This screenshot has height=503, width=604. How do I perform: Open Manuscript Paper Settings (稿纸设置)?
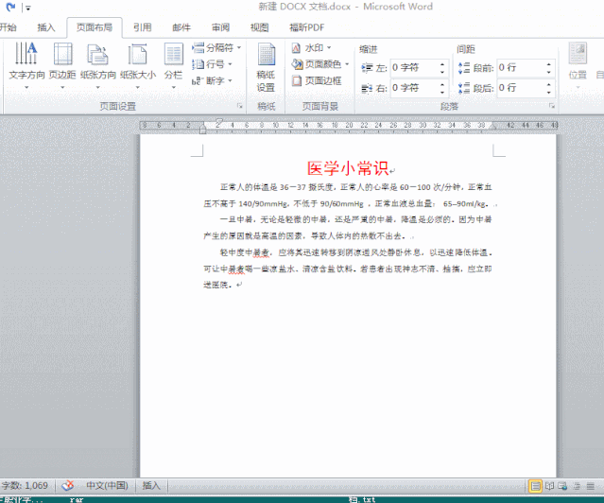point(267,67)
